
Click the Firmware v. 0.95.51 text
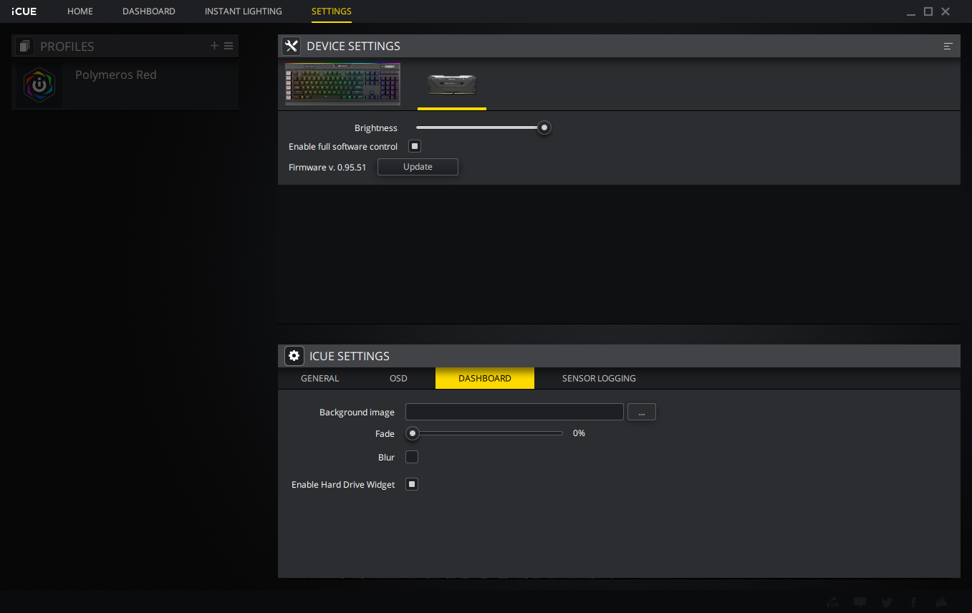(327, 167)
